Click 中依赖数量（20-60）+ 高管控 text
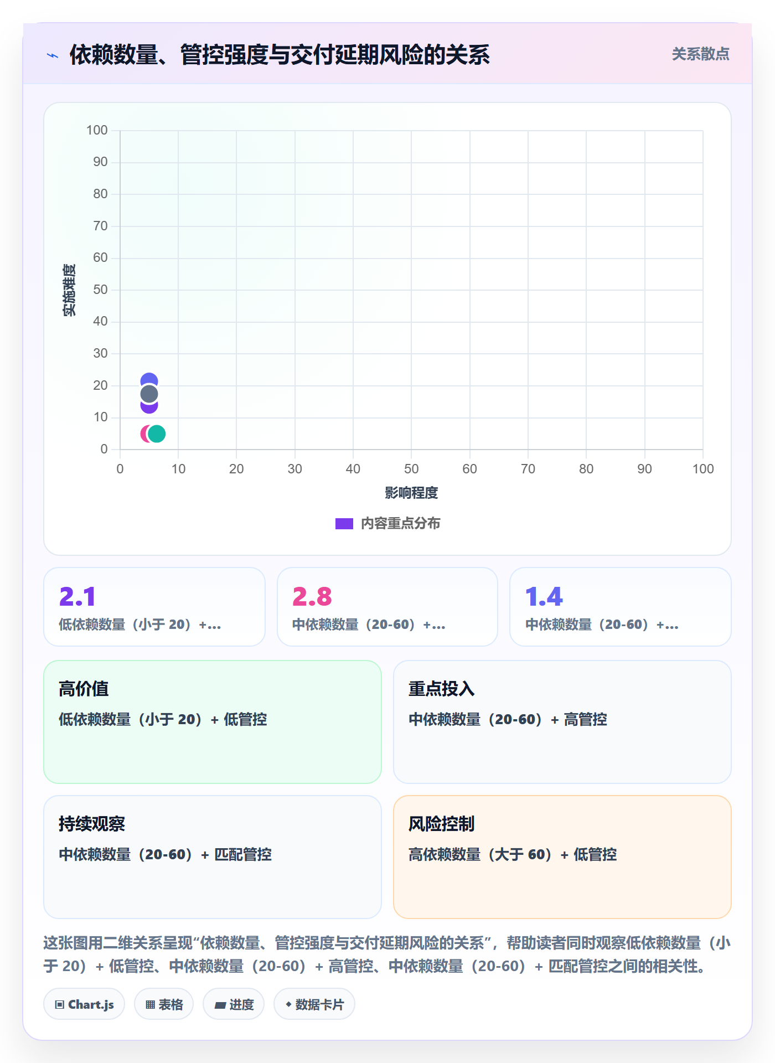The height and width of the screenshot is (1063, 775). tap(508, 719)
